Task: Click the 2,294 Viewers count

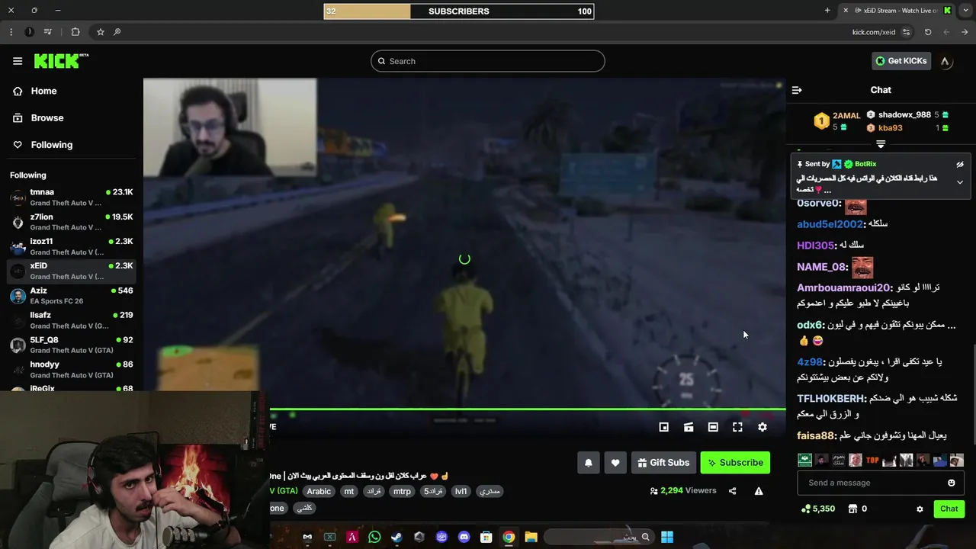Action: (x=683, y=491)
